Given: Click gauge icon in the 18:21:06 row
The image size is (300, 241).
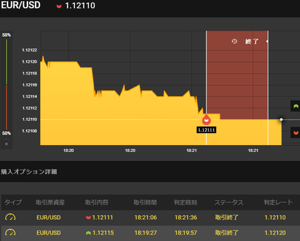Looking at the screenshot, I should pyautogui.click(x=10, y=217).
